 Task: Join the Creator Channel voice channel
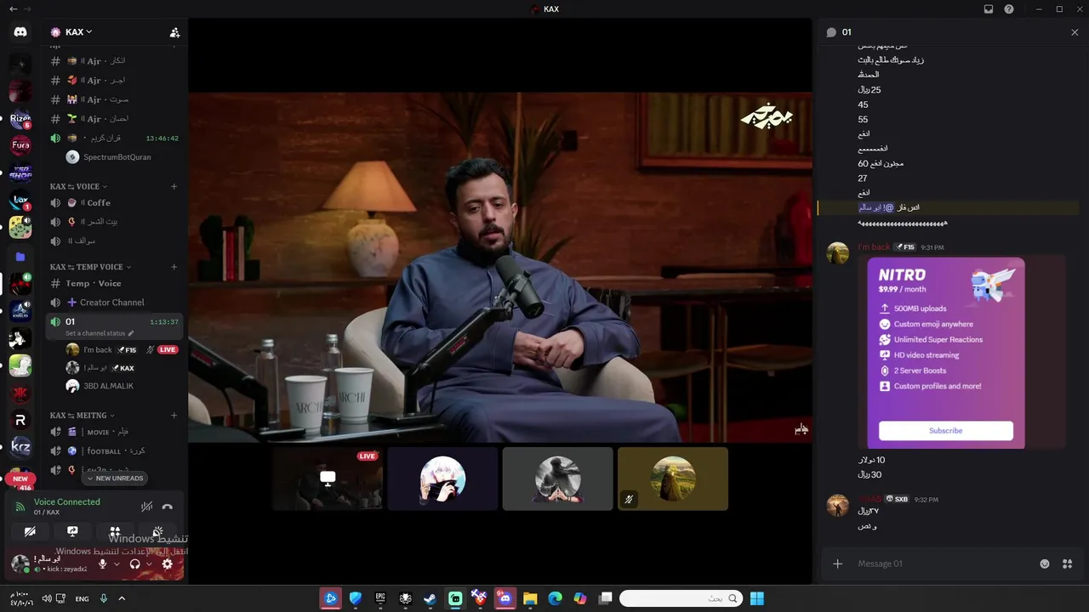[114, 302]
